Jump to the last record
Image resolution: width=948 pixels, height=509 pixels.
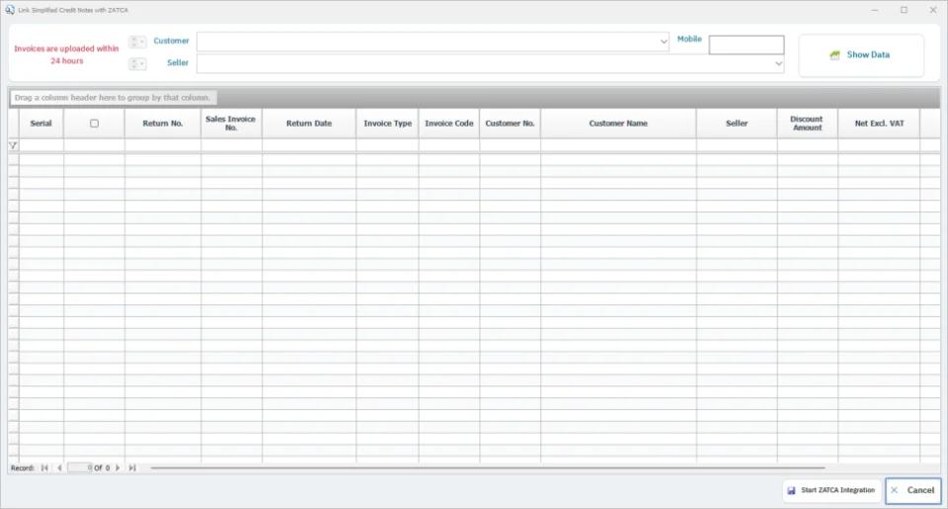pos(132,467)
